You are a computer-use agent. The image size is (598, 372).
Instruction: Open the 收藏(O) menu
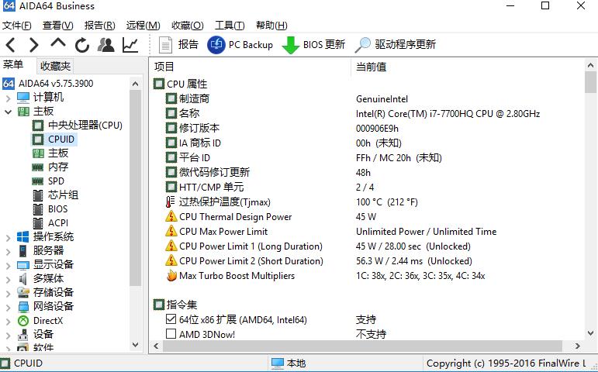pos(187,26)
